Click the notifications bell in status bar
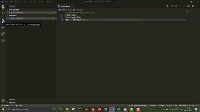Viewport: 200px width, 112px height. (197, 105)
